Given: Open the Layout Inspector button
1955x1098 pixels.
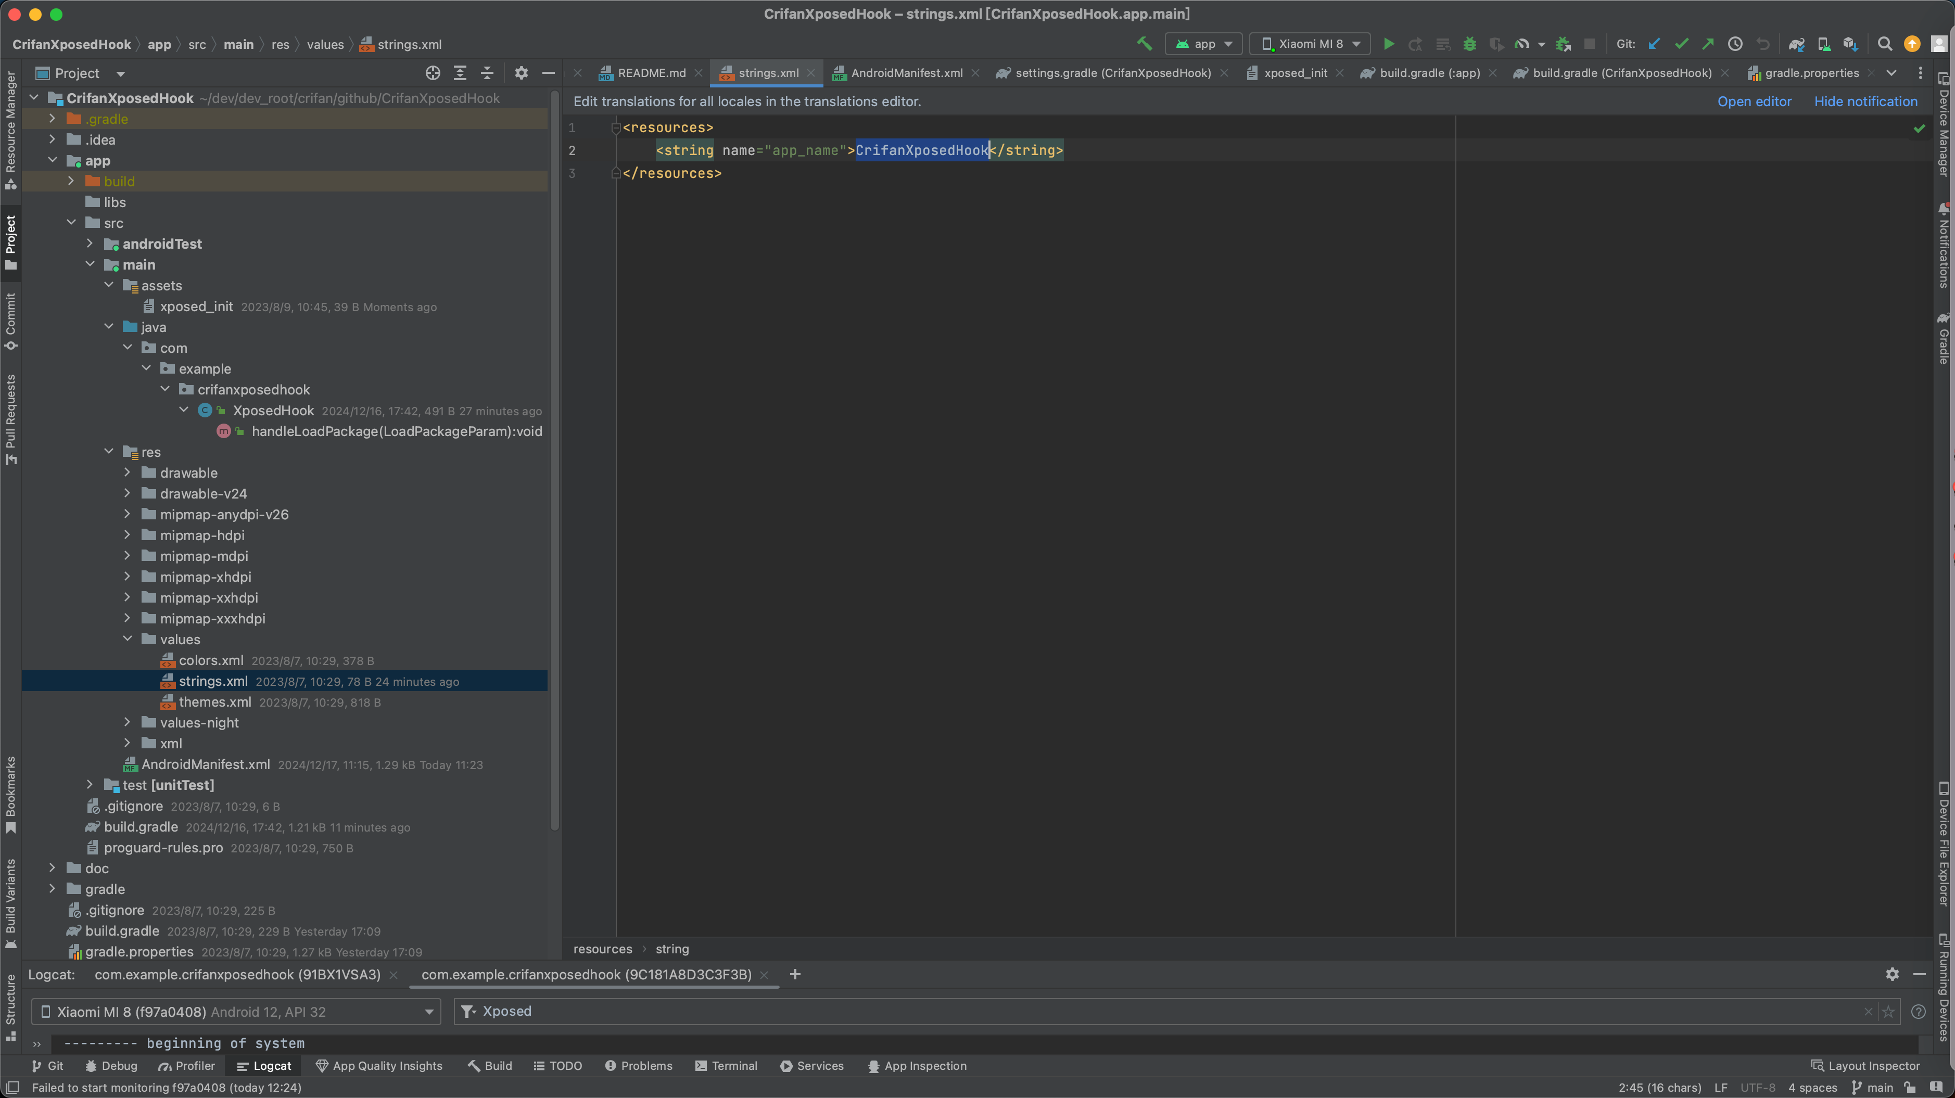Looking at the screenshot, I should (x=1865, y=1065).
